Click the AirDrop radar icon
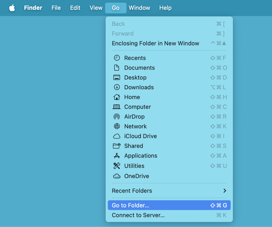Viewport: 272px width, 227px height. click(117, 116)
